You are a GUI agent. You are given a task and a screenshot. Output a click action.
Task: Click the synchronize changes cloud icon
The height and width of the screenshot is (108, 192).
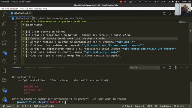pyautogui.click(x=18, y=106)
